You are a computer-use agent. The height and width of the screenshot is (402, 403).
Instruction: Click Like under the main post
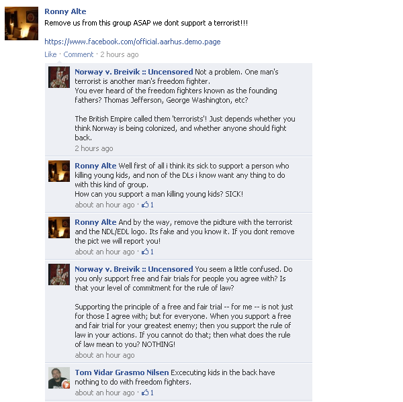pos(50,54)
